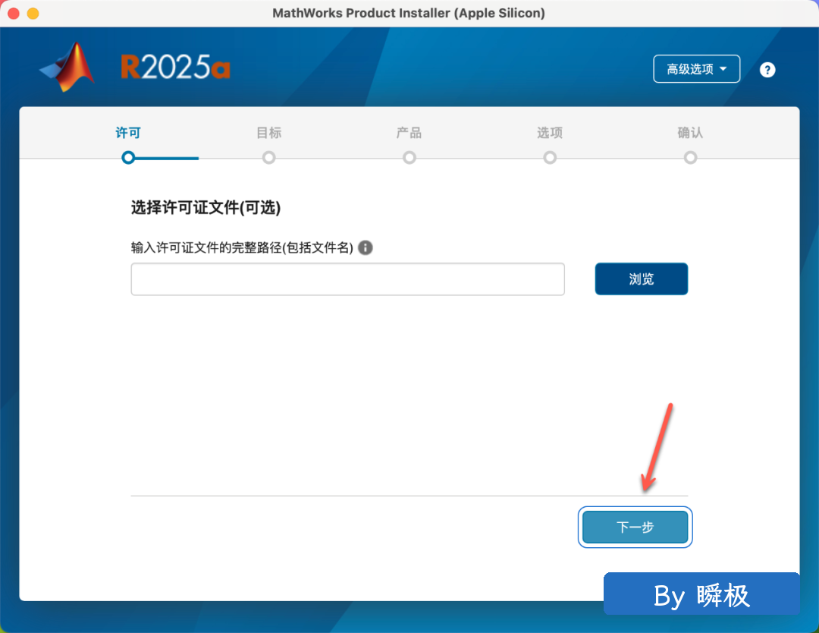Click the R2025a release logo
This screenshot has width=819, height=633.
coord(175,68)
